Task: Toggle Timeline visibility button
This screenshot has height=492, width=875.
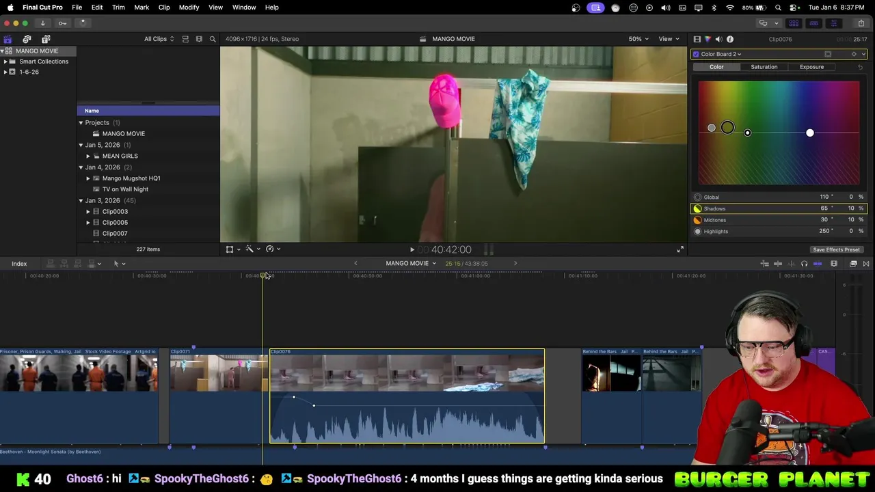Action: pyautogui.click(x=813, y=23)
